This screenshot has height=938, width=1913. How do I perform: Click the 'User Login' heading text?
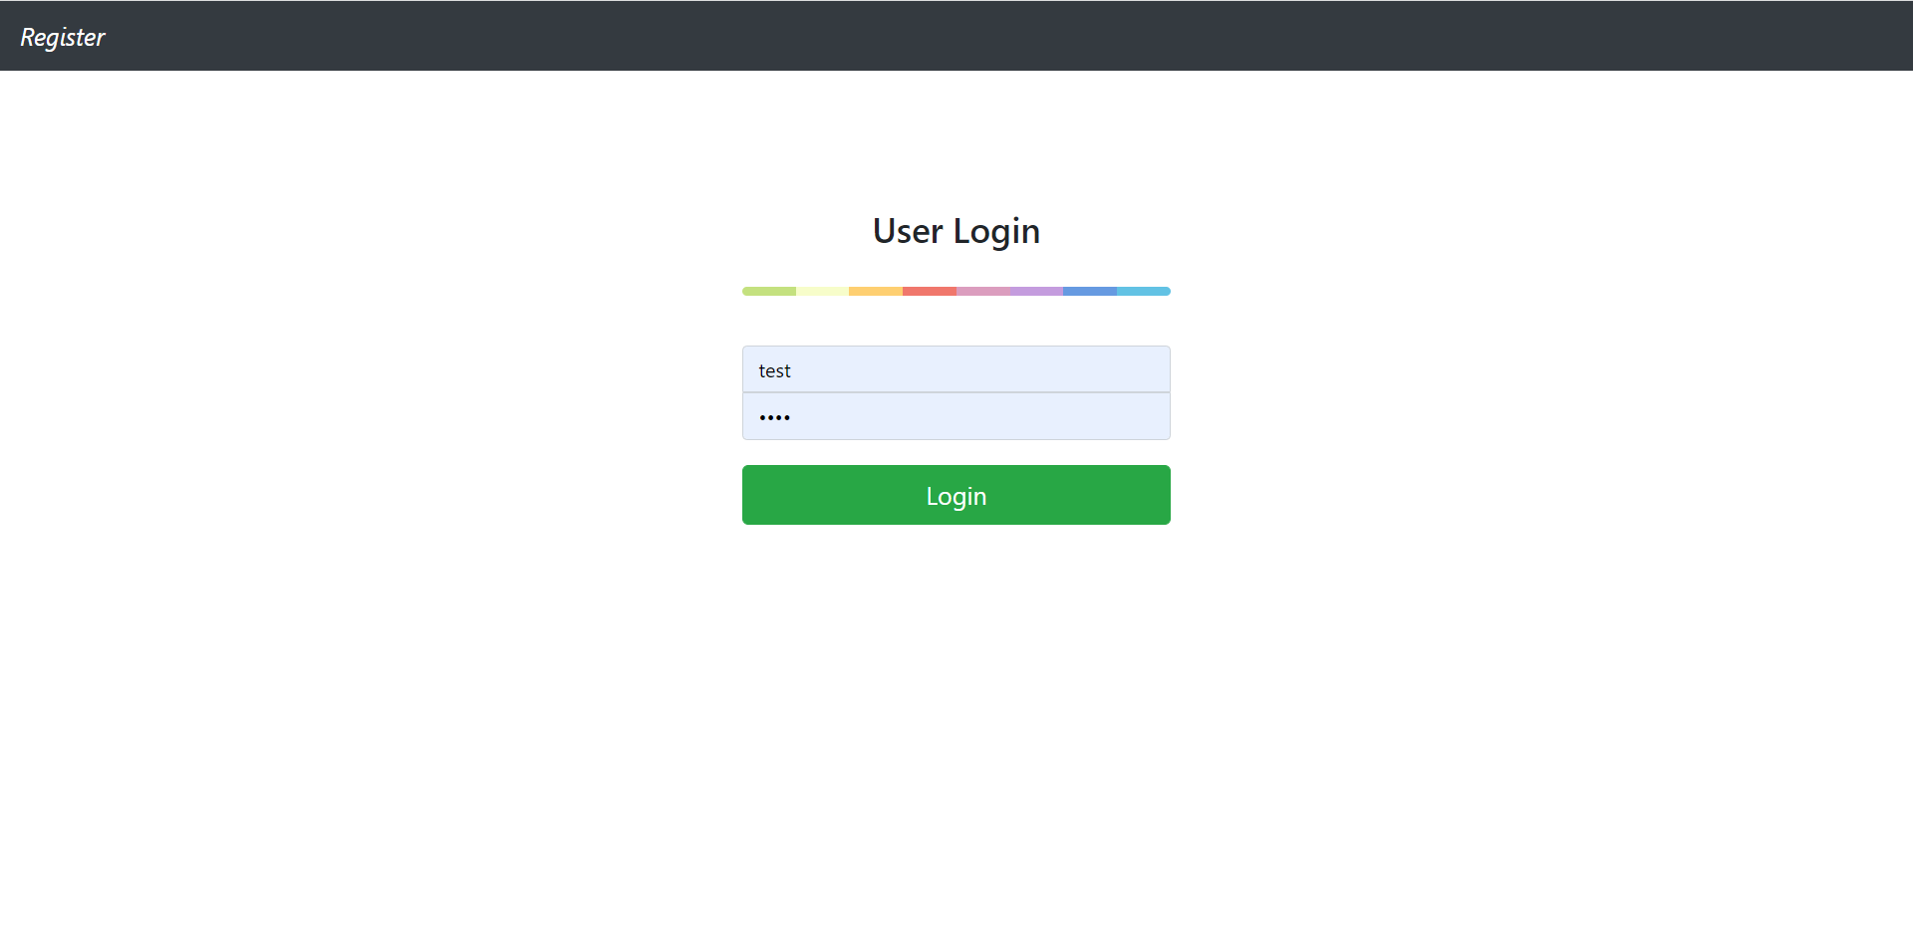point(956,231)
